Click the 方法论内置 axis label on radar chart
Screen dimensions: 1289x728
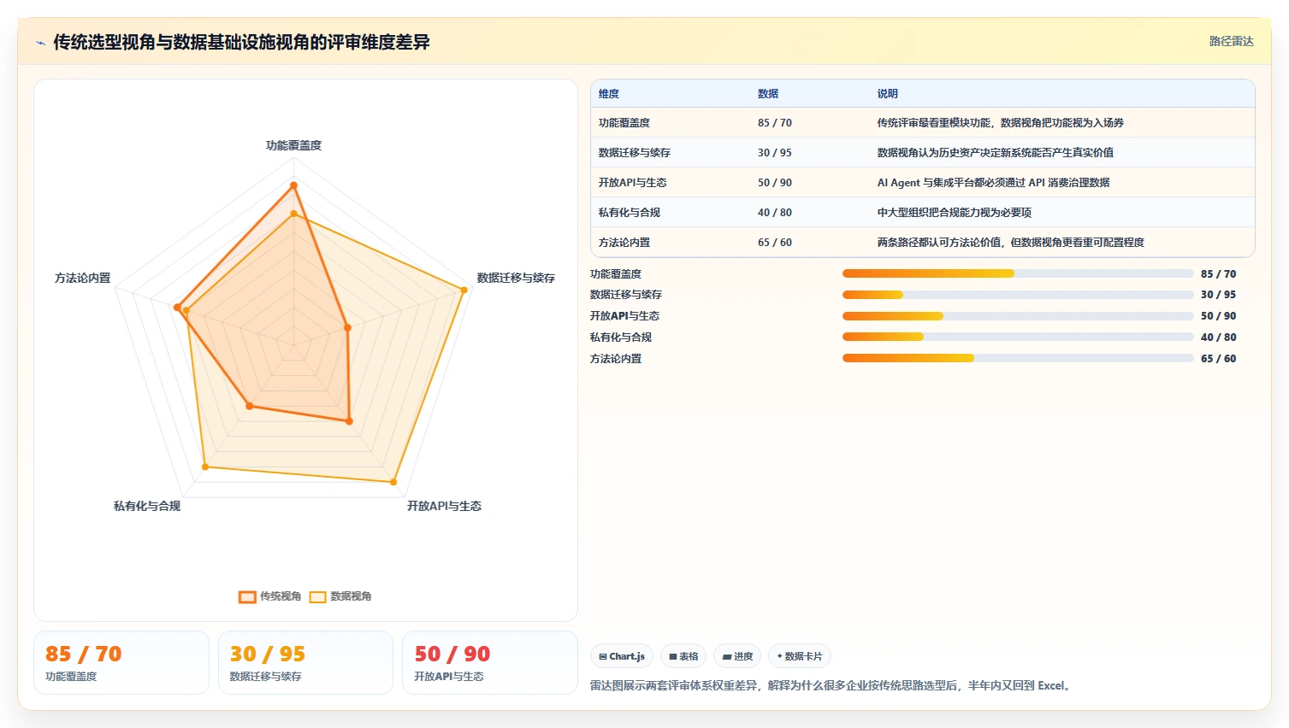coord(83,279)
